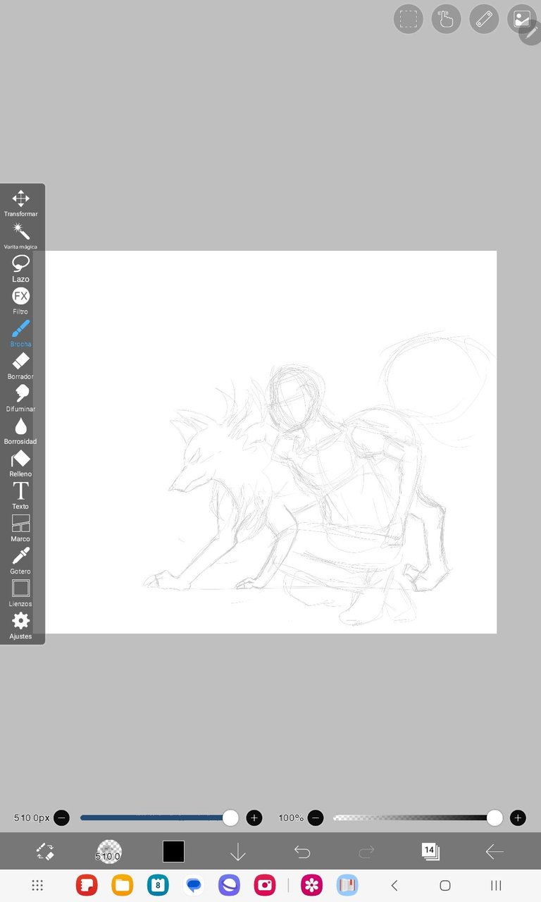The width and height of the screenshot is (541, 902).
Task: Open the recent ibis Paint app icon
Action: click(347, 885)
